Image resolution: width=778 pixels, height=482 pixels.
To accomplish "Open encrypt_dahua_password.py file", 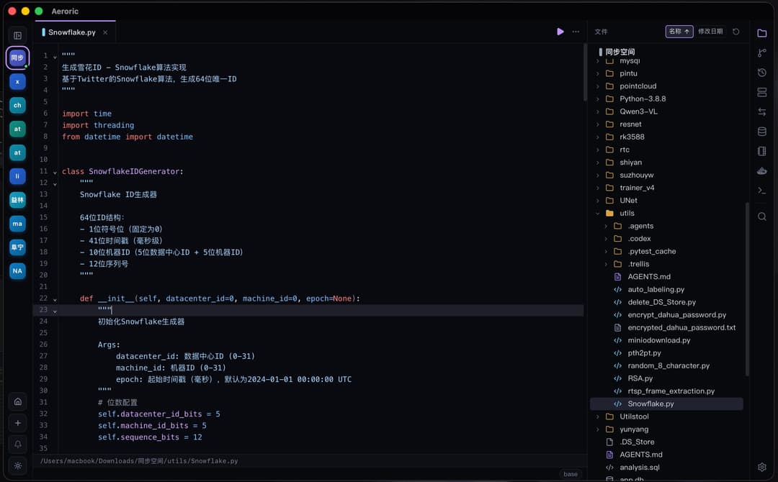I will pyautogui.click(x=667, y=315).
